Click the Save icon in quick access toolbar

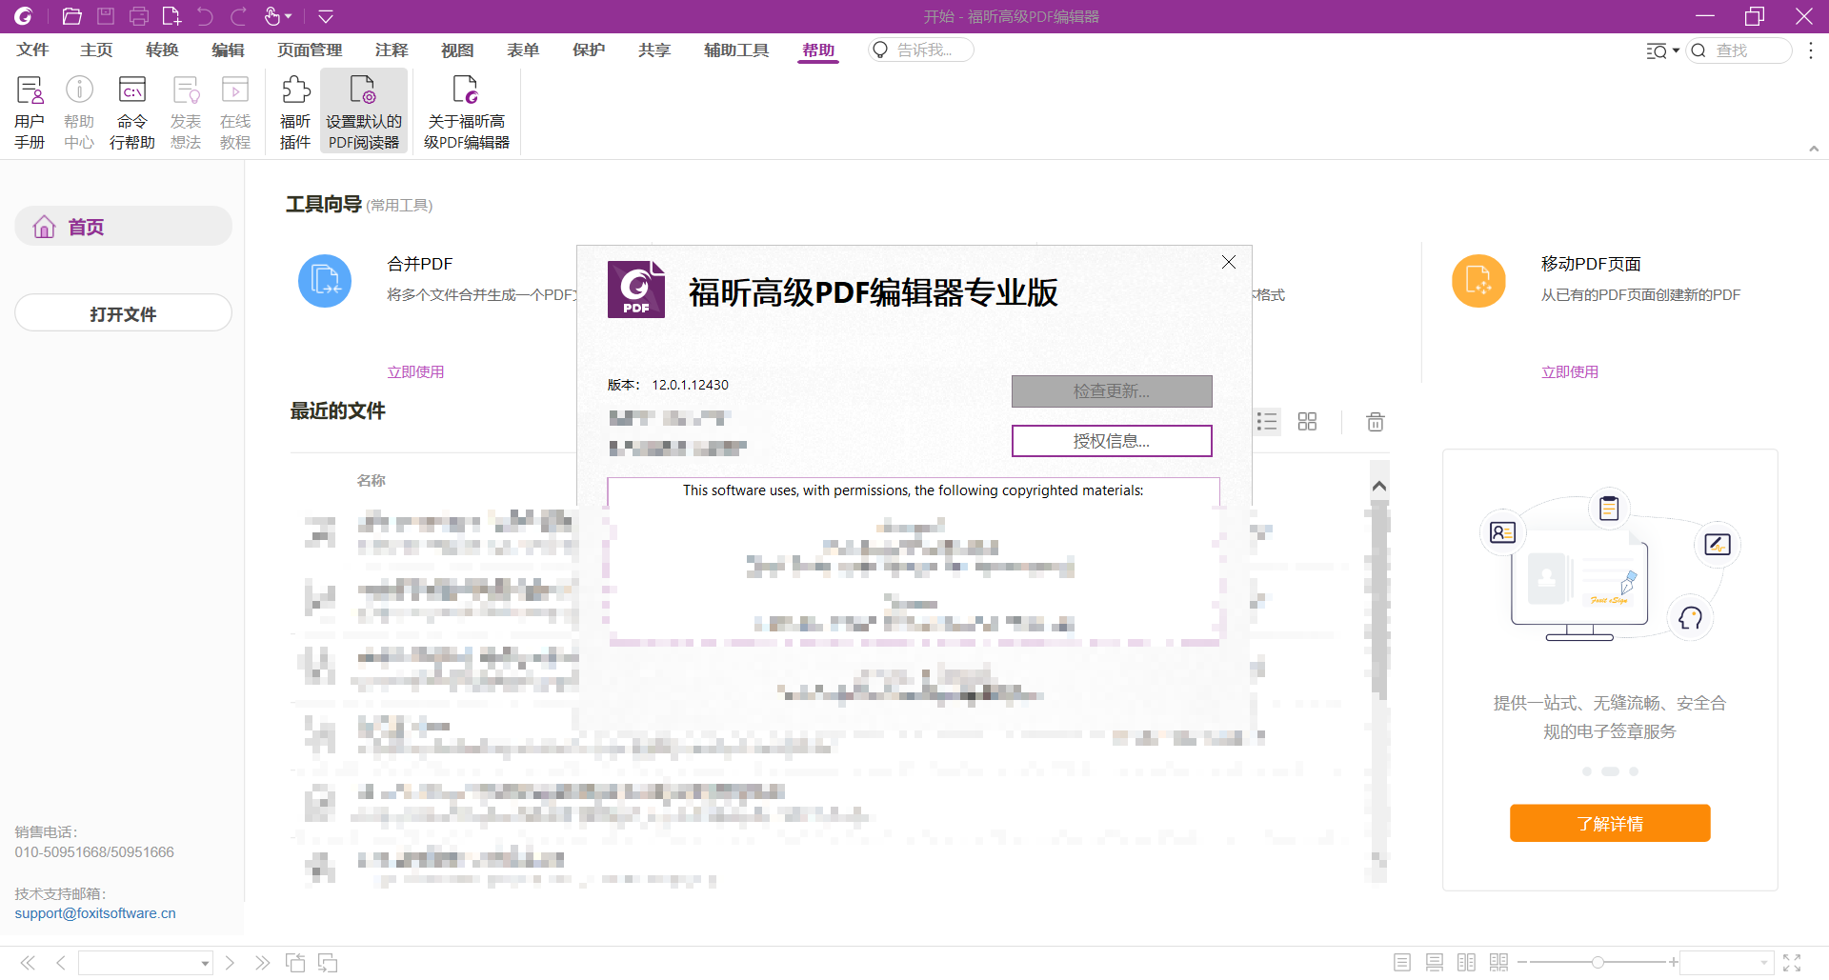[x=106, y=16]
